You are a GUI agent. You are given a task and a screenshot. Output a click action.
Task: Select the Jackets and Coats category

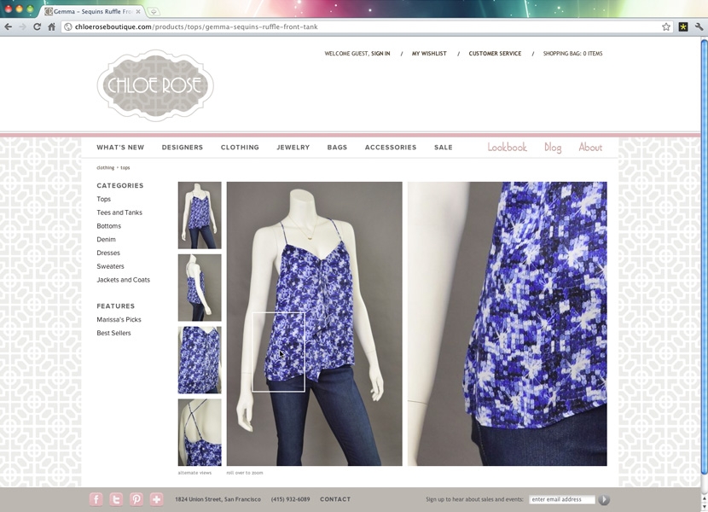[124, 280]
